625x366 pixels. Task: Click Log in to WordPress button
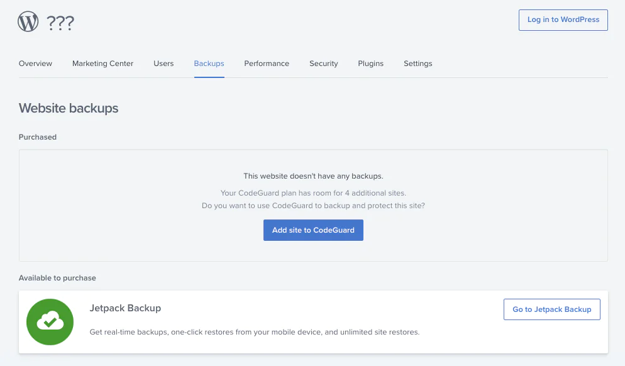tap(563, 20)
